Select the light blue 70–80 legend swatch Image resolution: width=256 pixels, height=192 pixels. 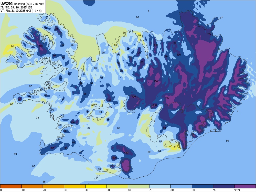pyautogui.click(x=160, y=186)
